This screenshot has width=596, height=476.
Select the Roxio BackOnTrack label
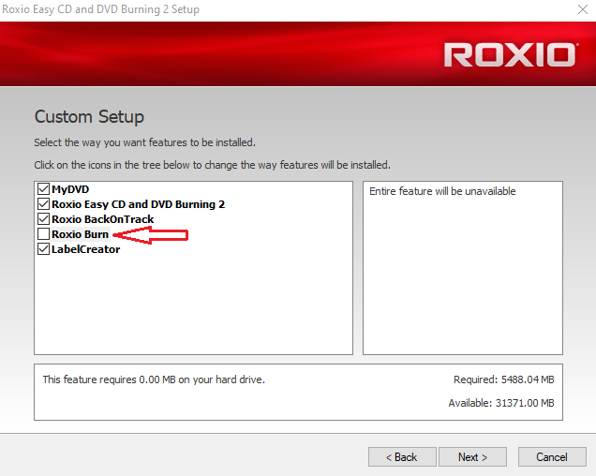[x=103, y=219]
